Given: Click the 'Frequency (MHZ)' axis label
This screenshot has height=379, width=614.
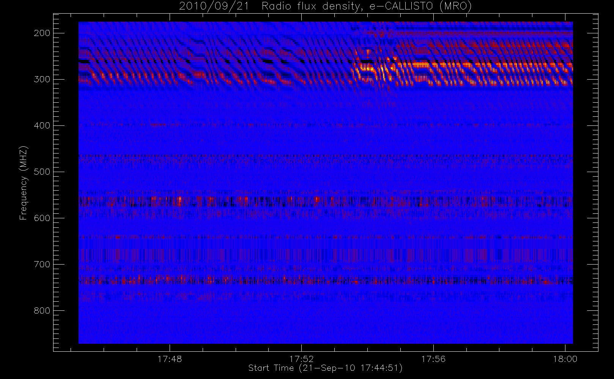Looking at the screenshot, I should click(x=24, y=183).
